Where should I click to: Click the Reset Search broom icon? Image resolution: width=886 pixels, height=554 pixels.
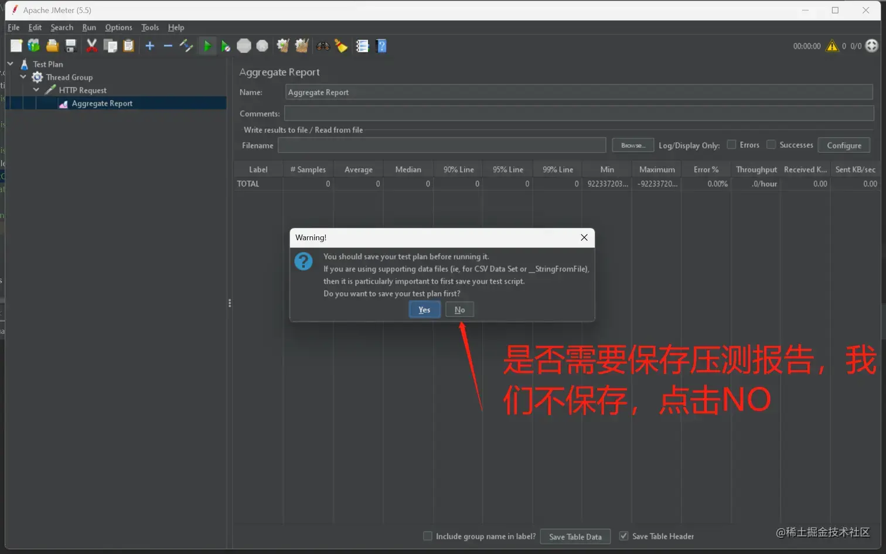click(341, 46)
